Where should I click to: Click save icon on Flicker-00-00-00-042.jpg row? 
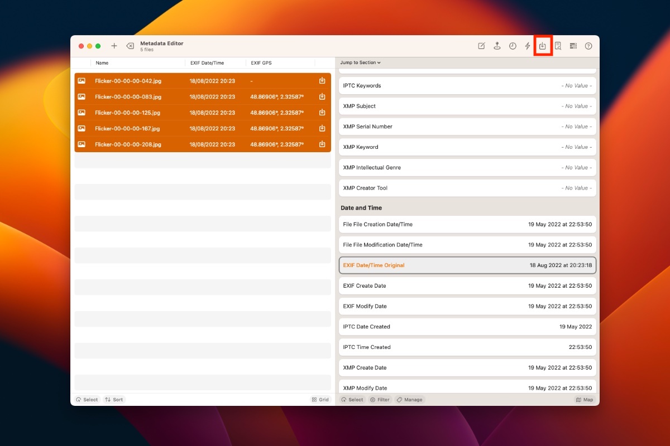(322, 81)
